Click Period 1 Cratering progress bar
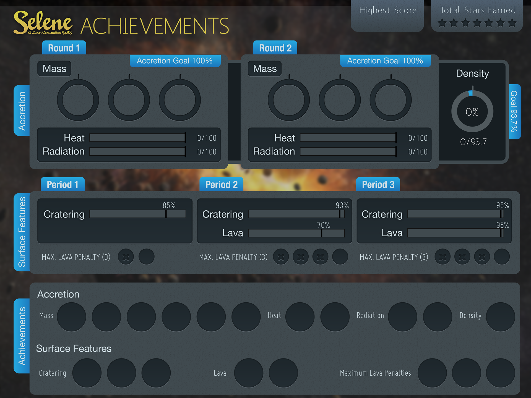This screenshot has height=398, width=531. [x=138, y=214]
